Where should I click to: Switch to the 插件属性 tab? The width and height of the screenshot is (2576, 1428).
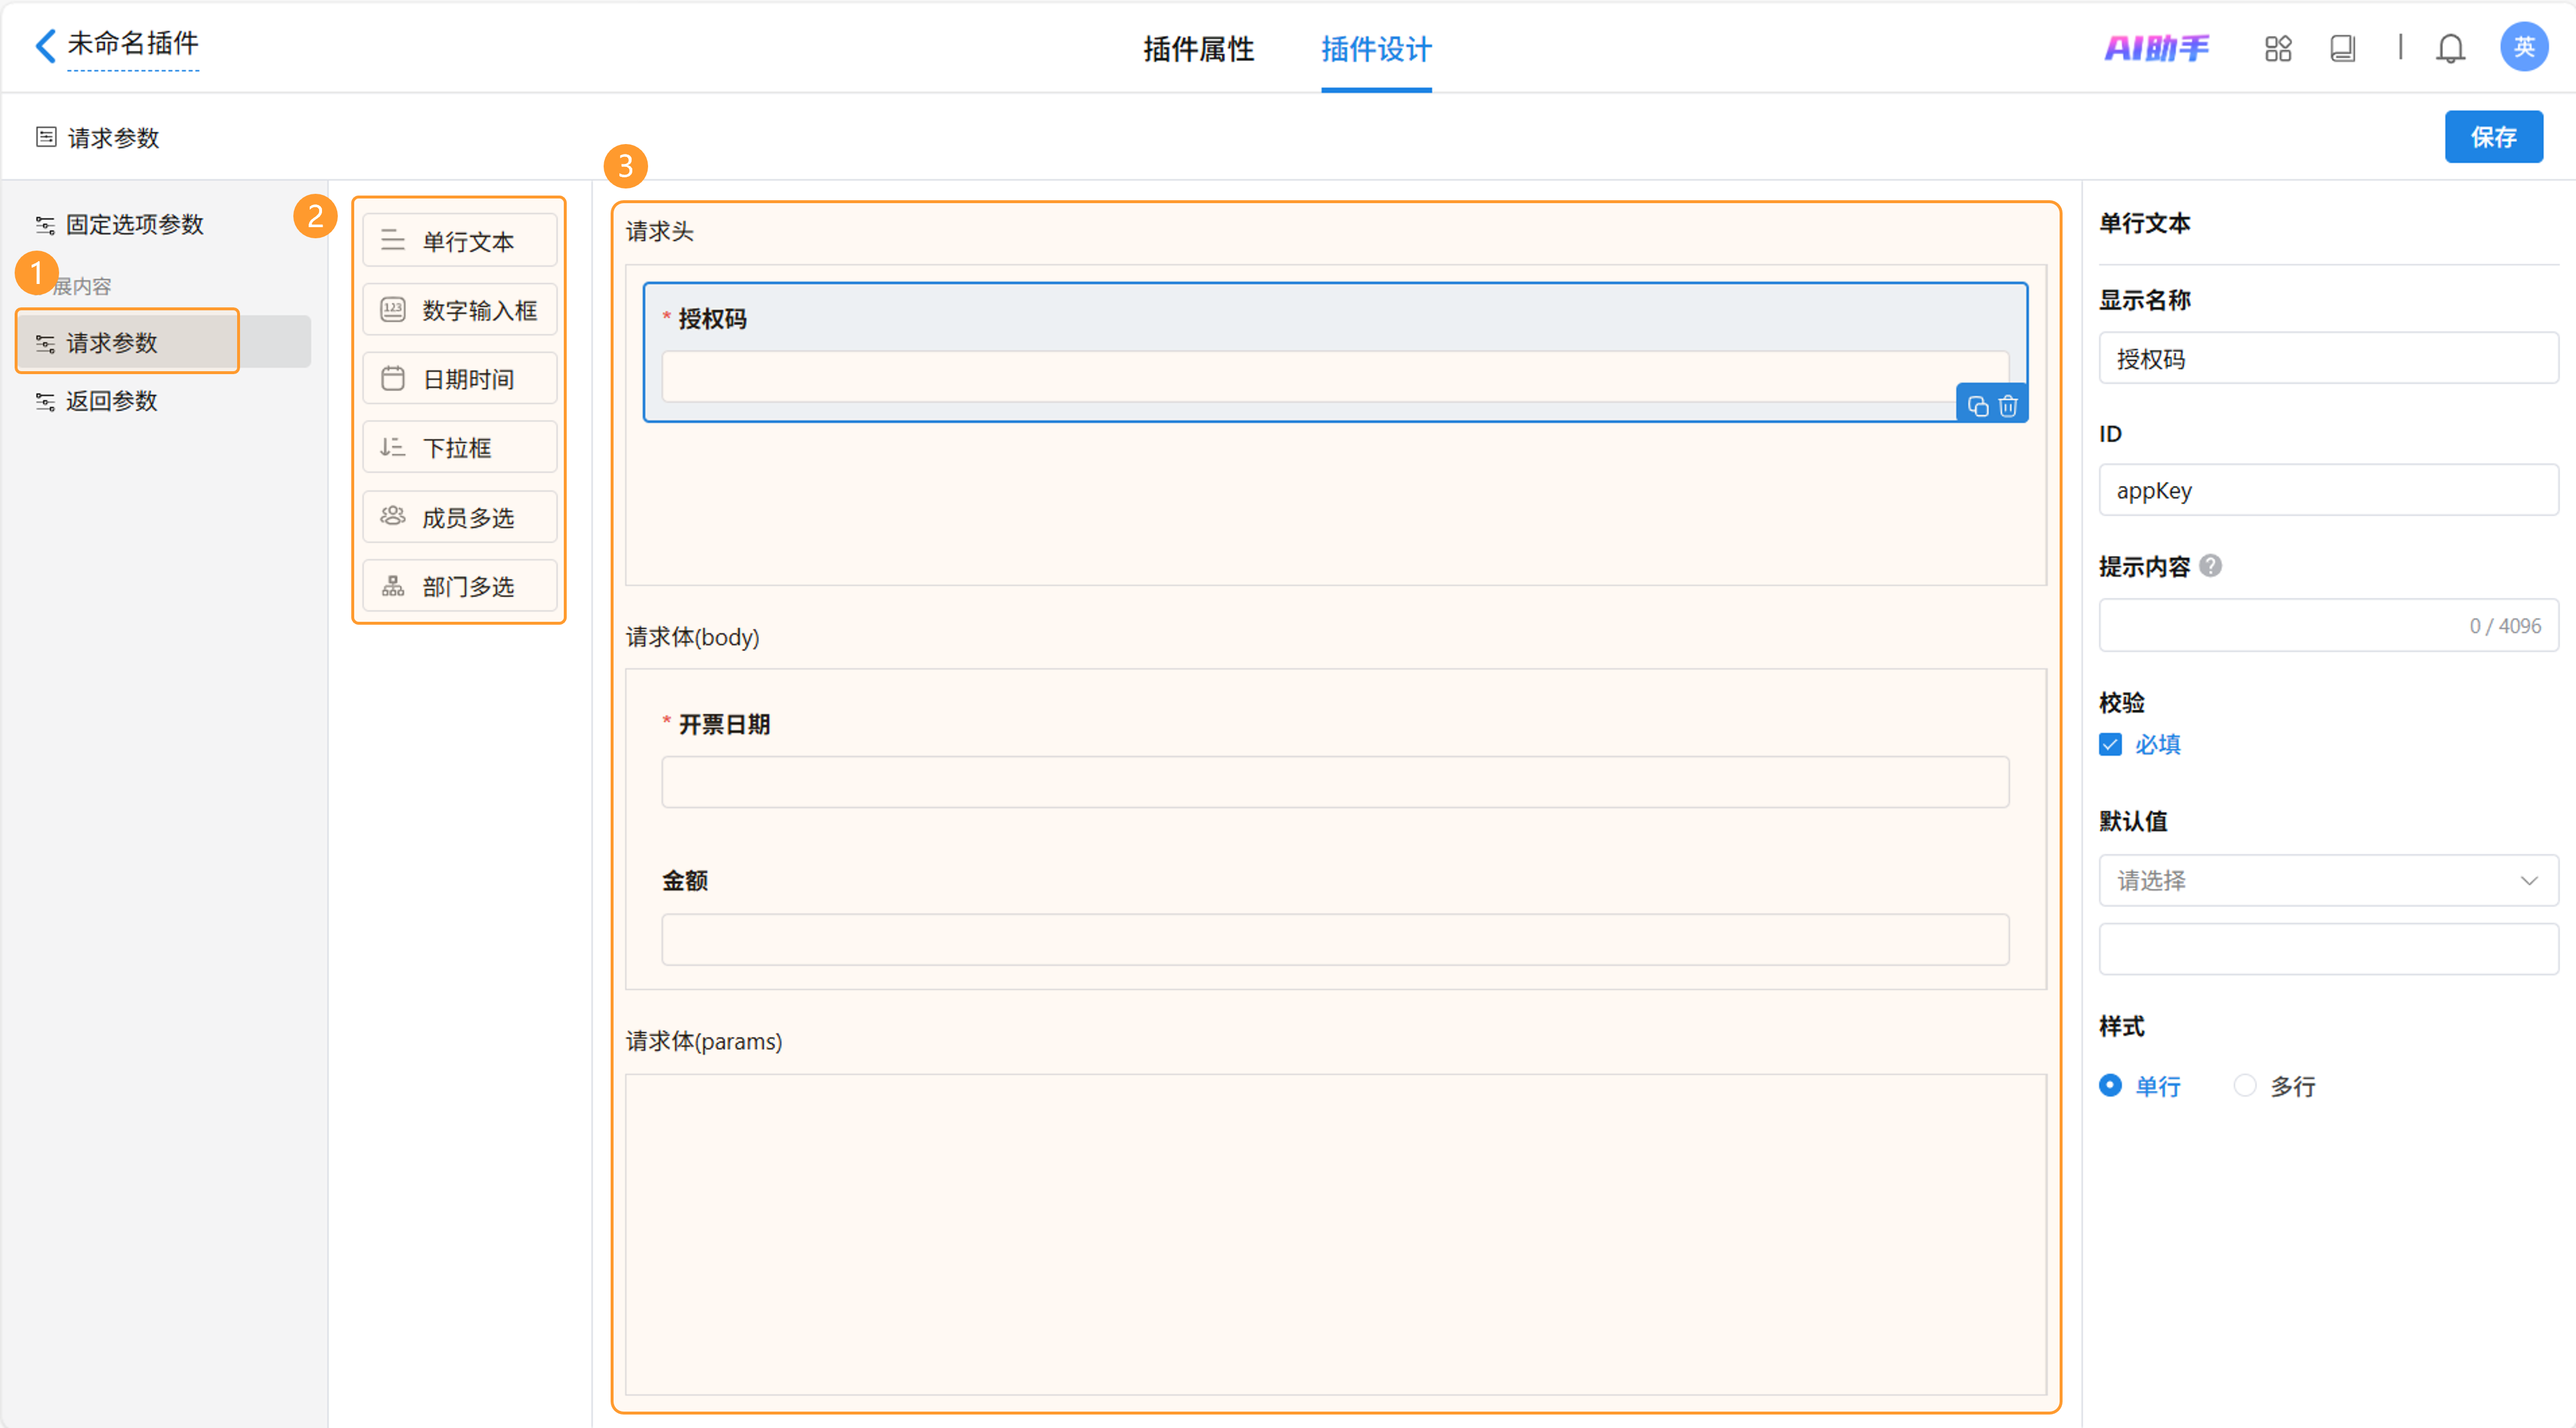[x=1198, y=49]
